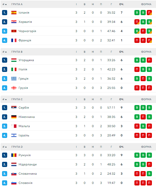Click the Croatia flag icon
The width and height of the screenshot is (156, 187).
14,22
